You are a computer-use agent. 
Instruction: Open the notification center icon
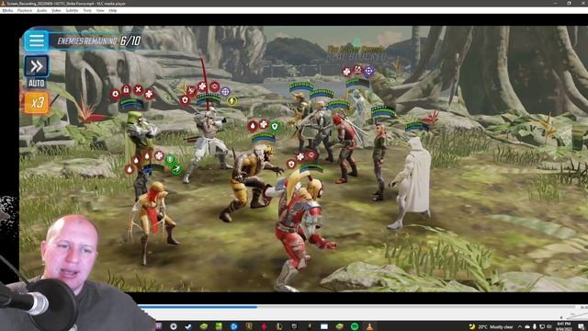click(582, 326)
